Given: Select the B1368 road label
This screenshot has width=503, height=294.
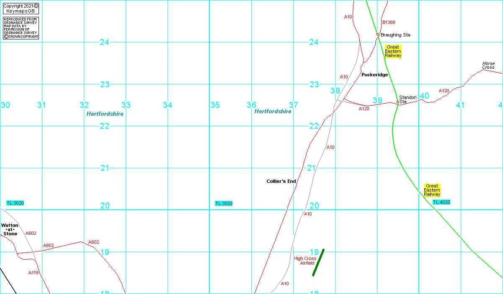Looking at the screenshot, I should click(388, 22).
